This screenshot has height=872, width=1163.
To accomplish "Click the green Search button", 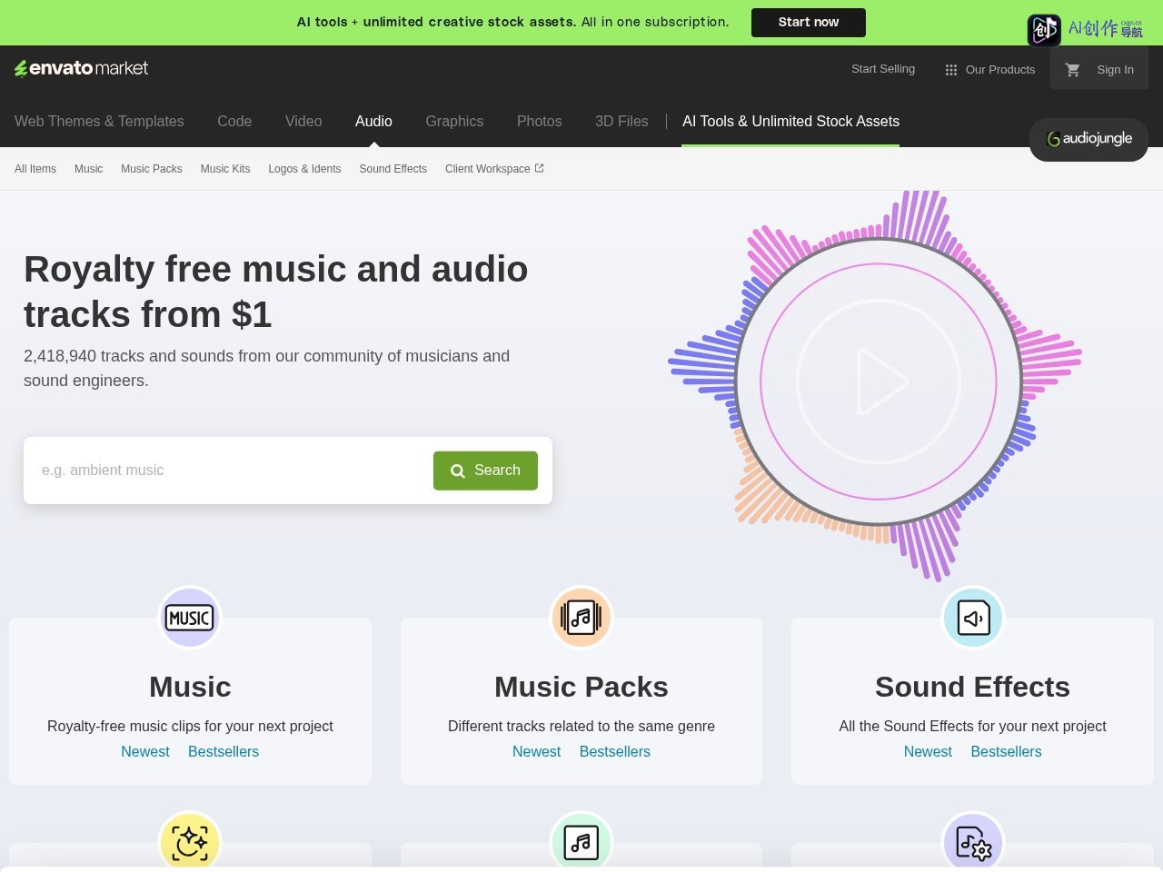I will coord(485,471).
